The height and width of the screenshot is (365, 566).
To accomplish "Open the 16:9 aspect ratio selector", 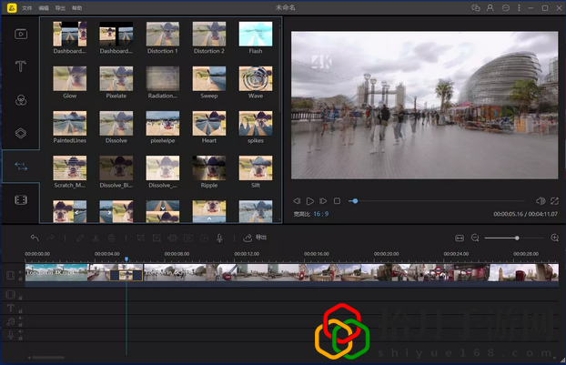I will pos(321,214).
